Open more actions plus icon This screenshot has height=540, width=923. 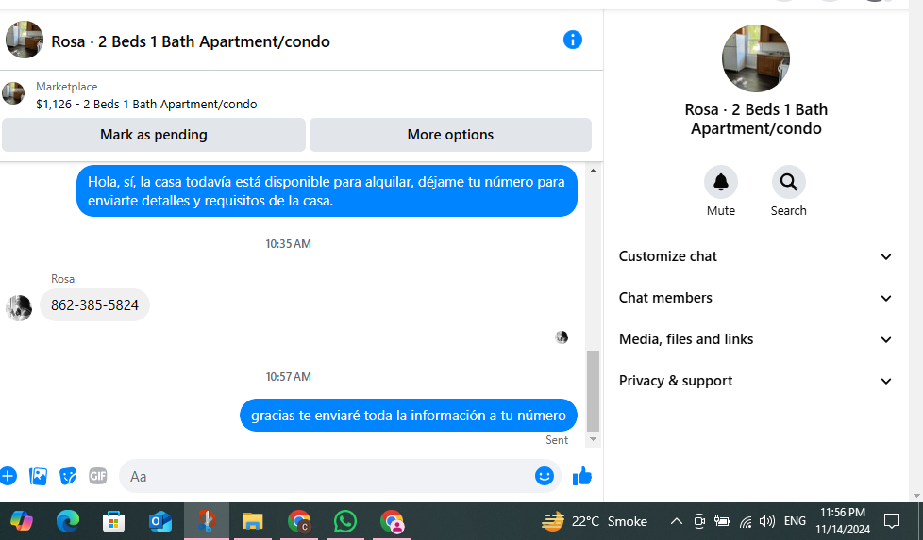tap(8, 476)
